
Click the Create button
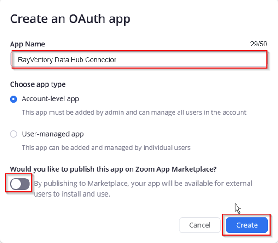pos(247,225)
